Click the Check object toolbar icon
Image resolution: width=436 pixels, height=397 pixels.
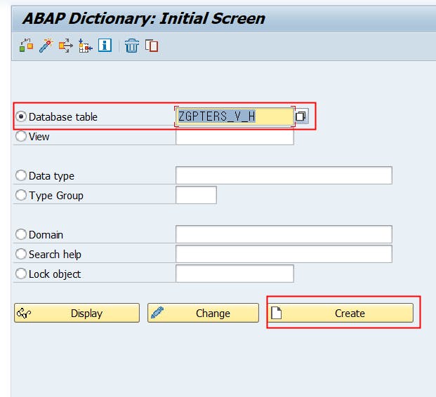pos(27,46)
